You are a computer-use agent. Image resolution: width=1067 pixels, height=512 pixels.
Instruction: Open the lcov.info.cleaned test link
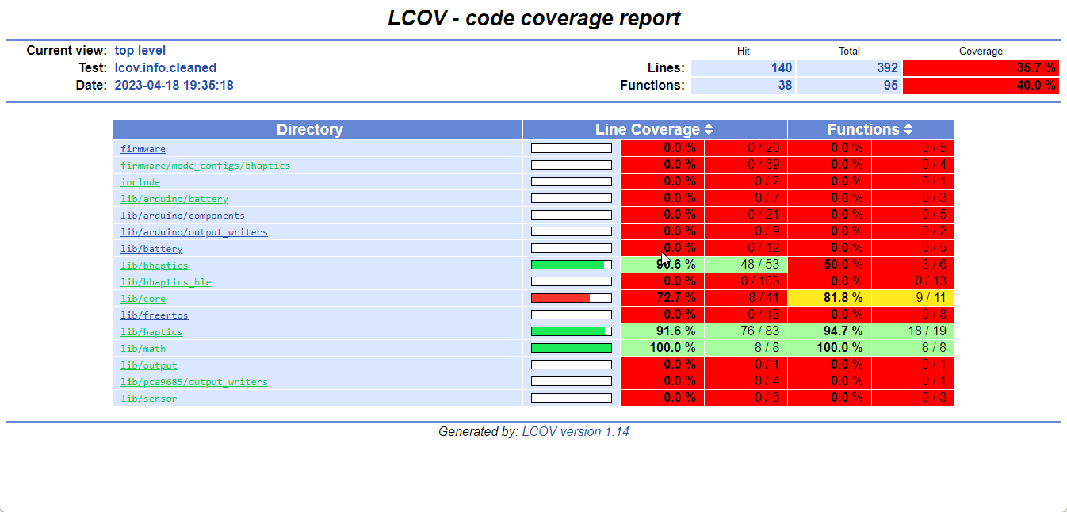click(x=165, y=67)
